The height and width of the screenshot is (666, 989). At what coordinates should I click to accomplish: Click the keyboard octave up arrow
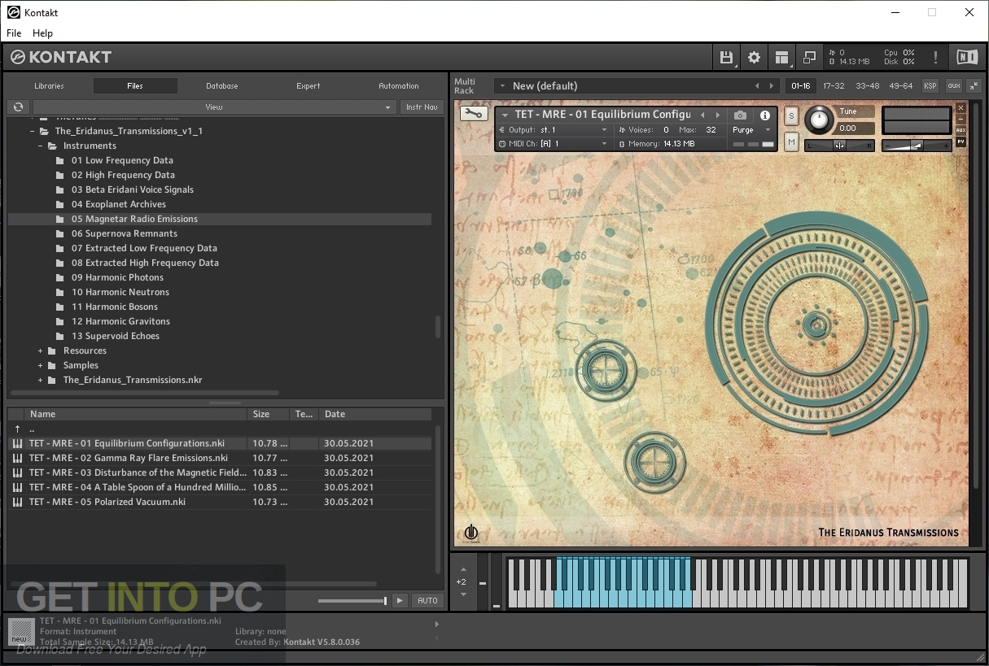point(463,569)
